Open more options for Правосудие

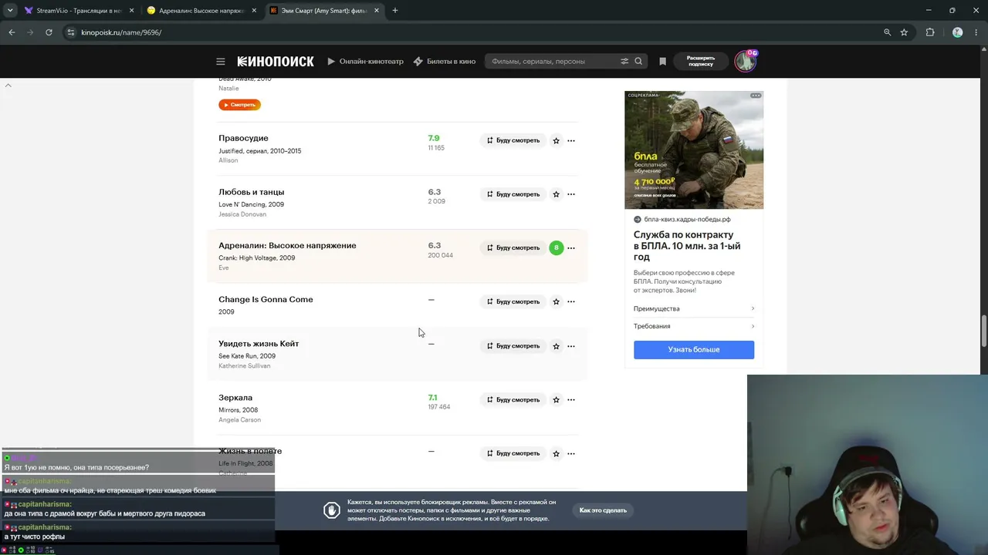coord(571,140)
